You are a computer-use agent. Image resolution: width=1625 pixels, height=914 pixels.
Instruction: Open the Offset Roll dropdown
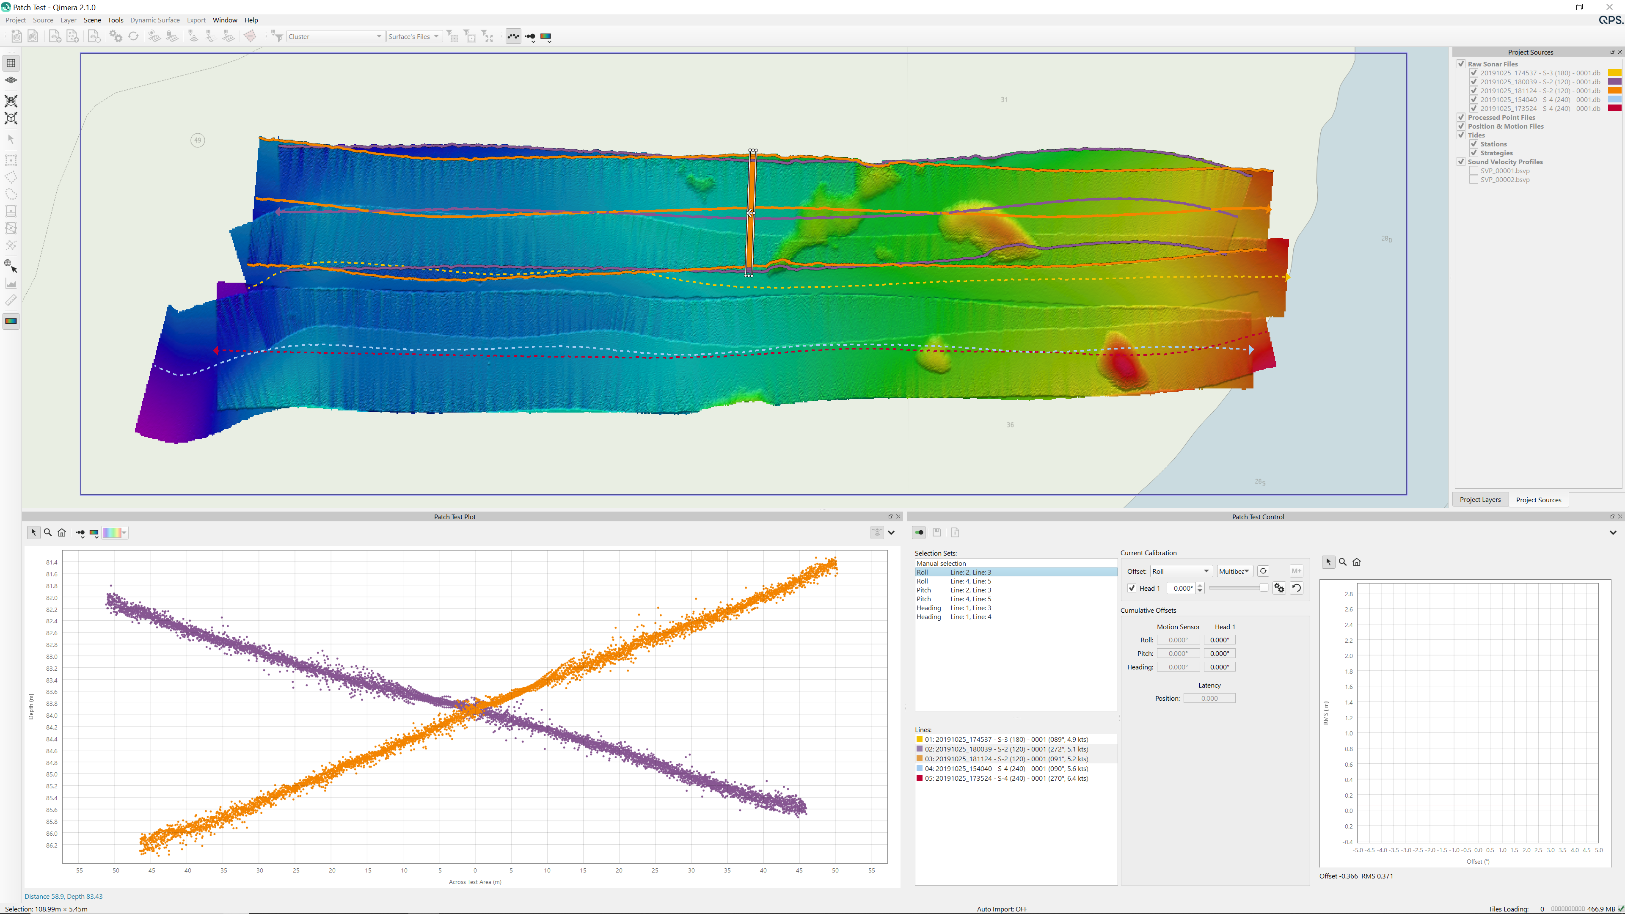tap(1180, 572)
